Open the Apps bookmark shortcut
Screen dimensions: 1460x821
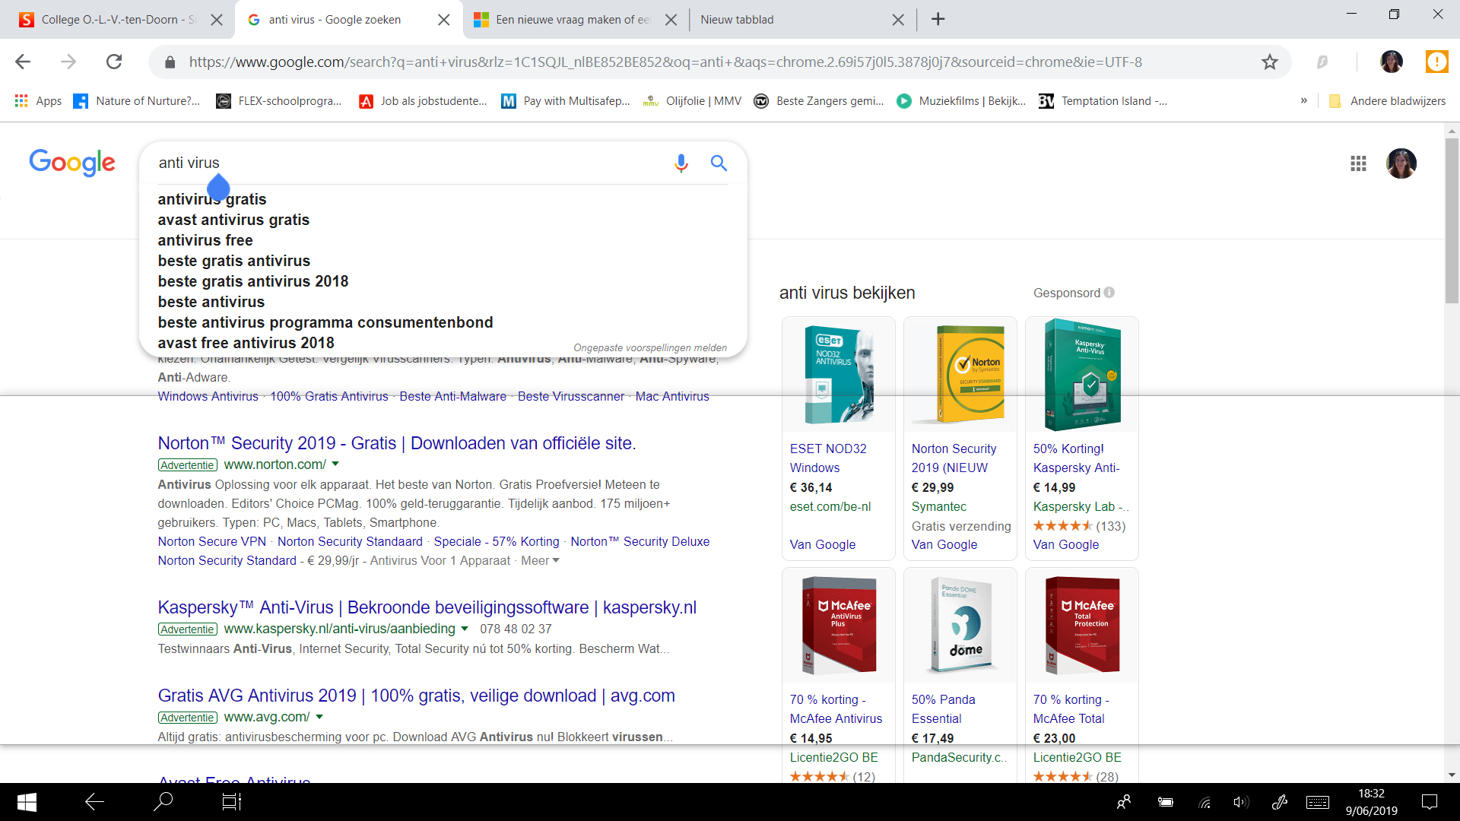point(38,101)
